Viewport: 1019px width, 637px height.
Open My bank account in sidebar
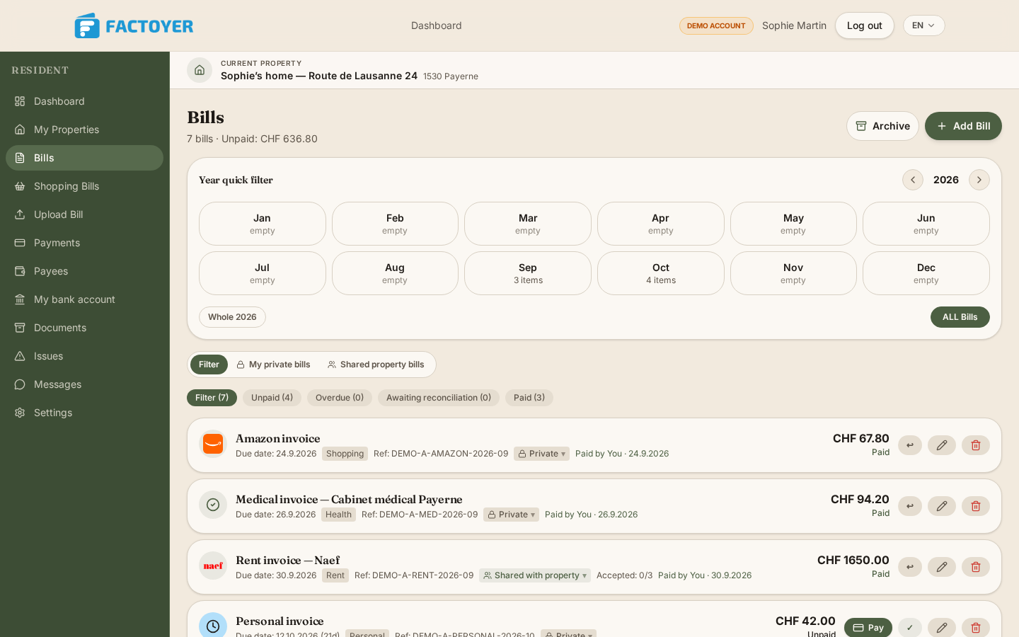(84, 299)
